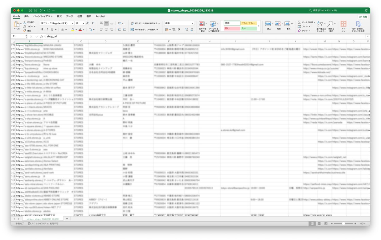Click the Name Box showing A1

tap(19, 37)
